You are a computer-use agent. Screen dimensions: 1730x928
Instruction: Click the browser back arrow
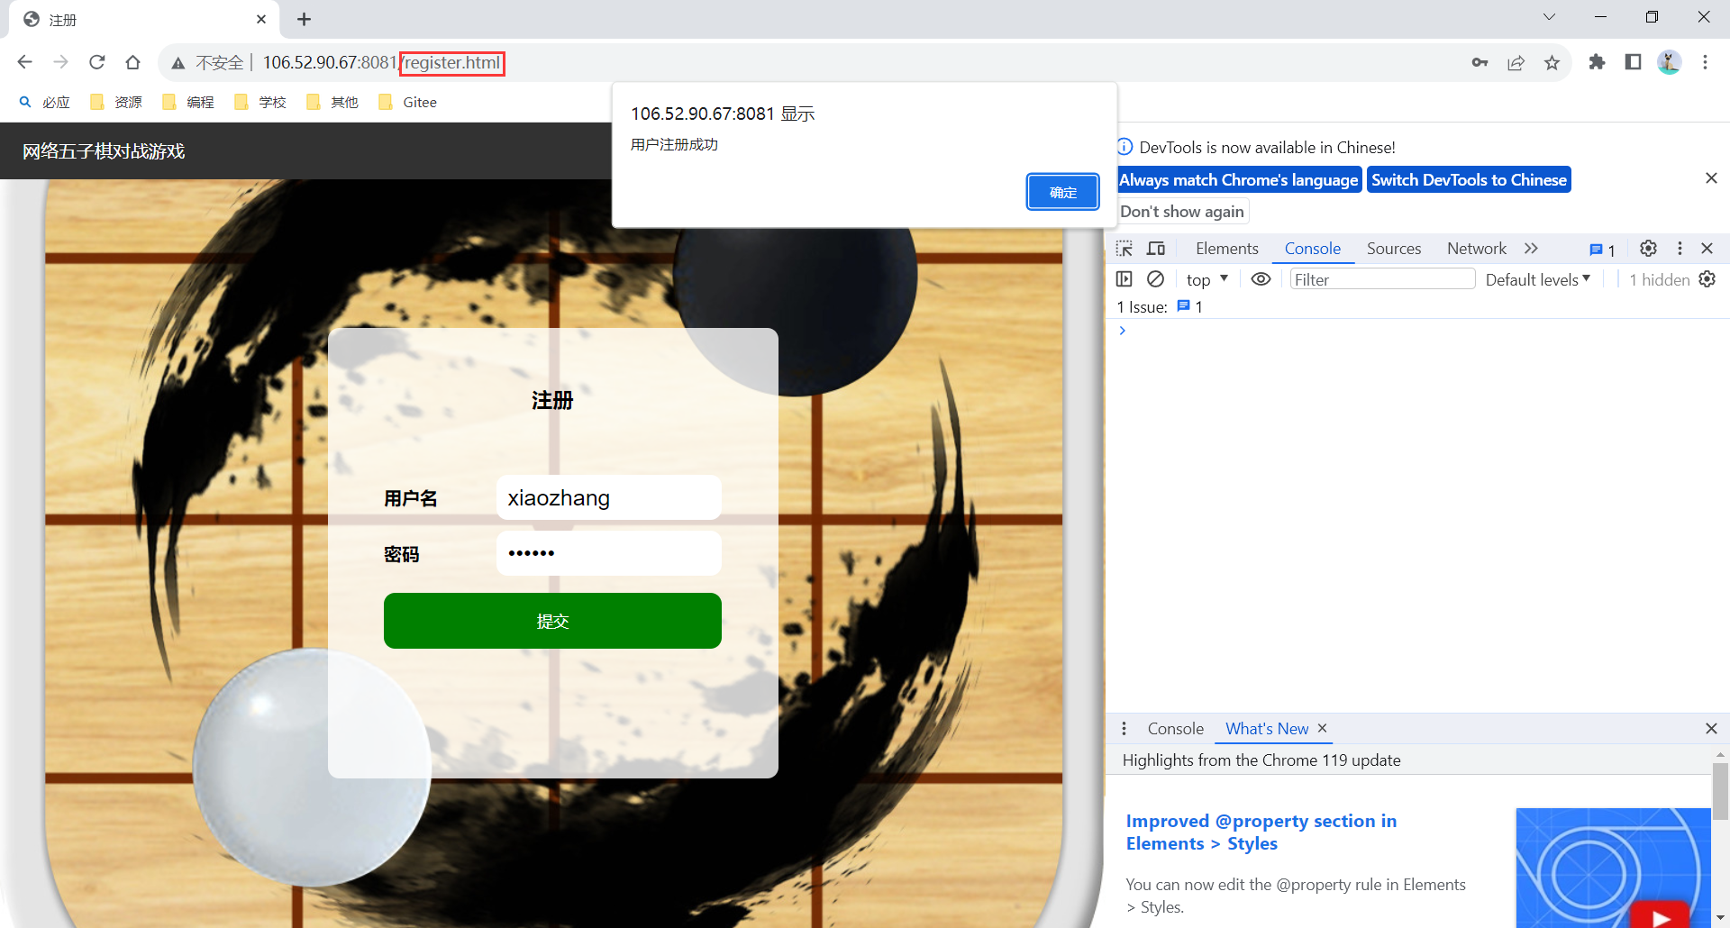[x=25, y=62]
